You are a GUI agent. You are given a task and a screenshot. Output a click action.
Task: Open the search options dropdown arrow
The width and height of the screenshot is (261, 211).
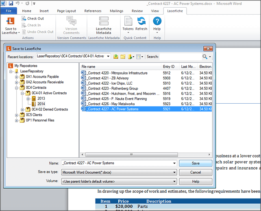click(x=210, y=57)
